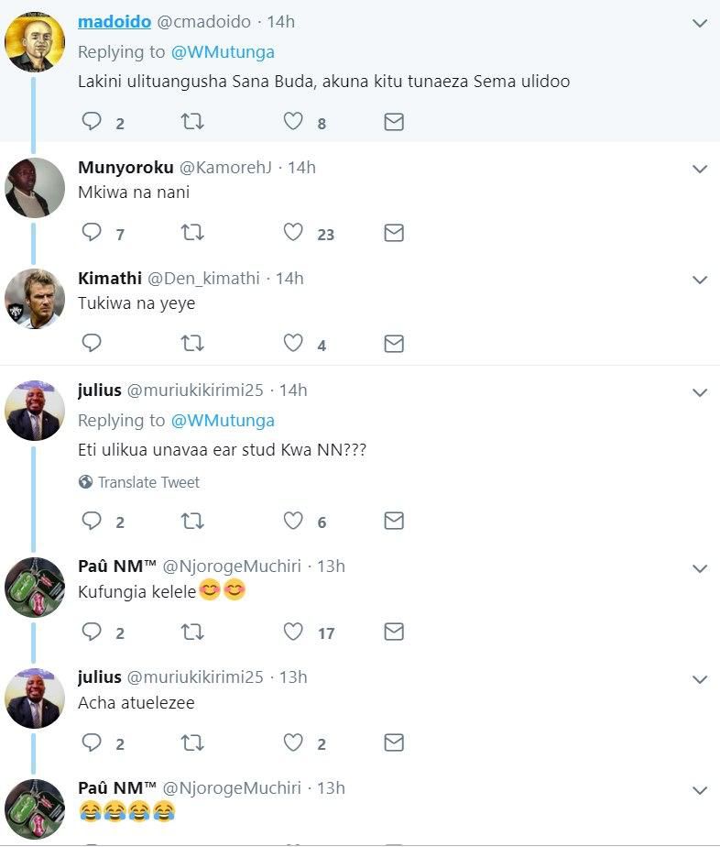Reply to Kimathi's tweet
The width and height of the screenshot is (720, 847).
click(92, 344)
